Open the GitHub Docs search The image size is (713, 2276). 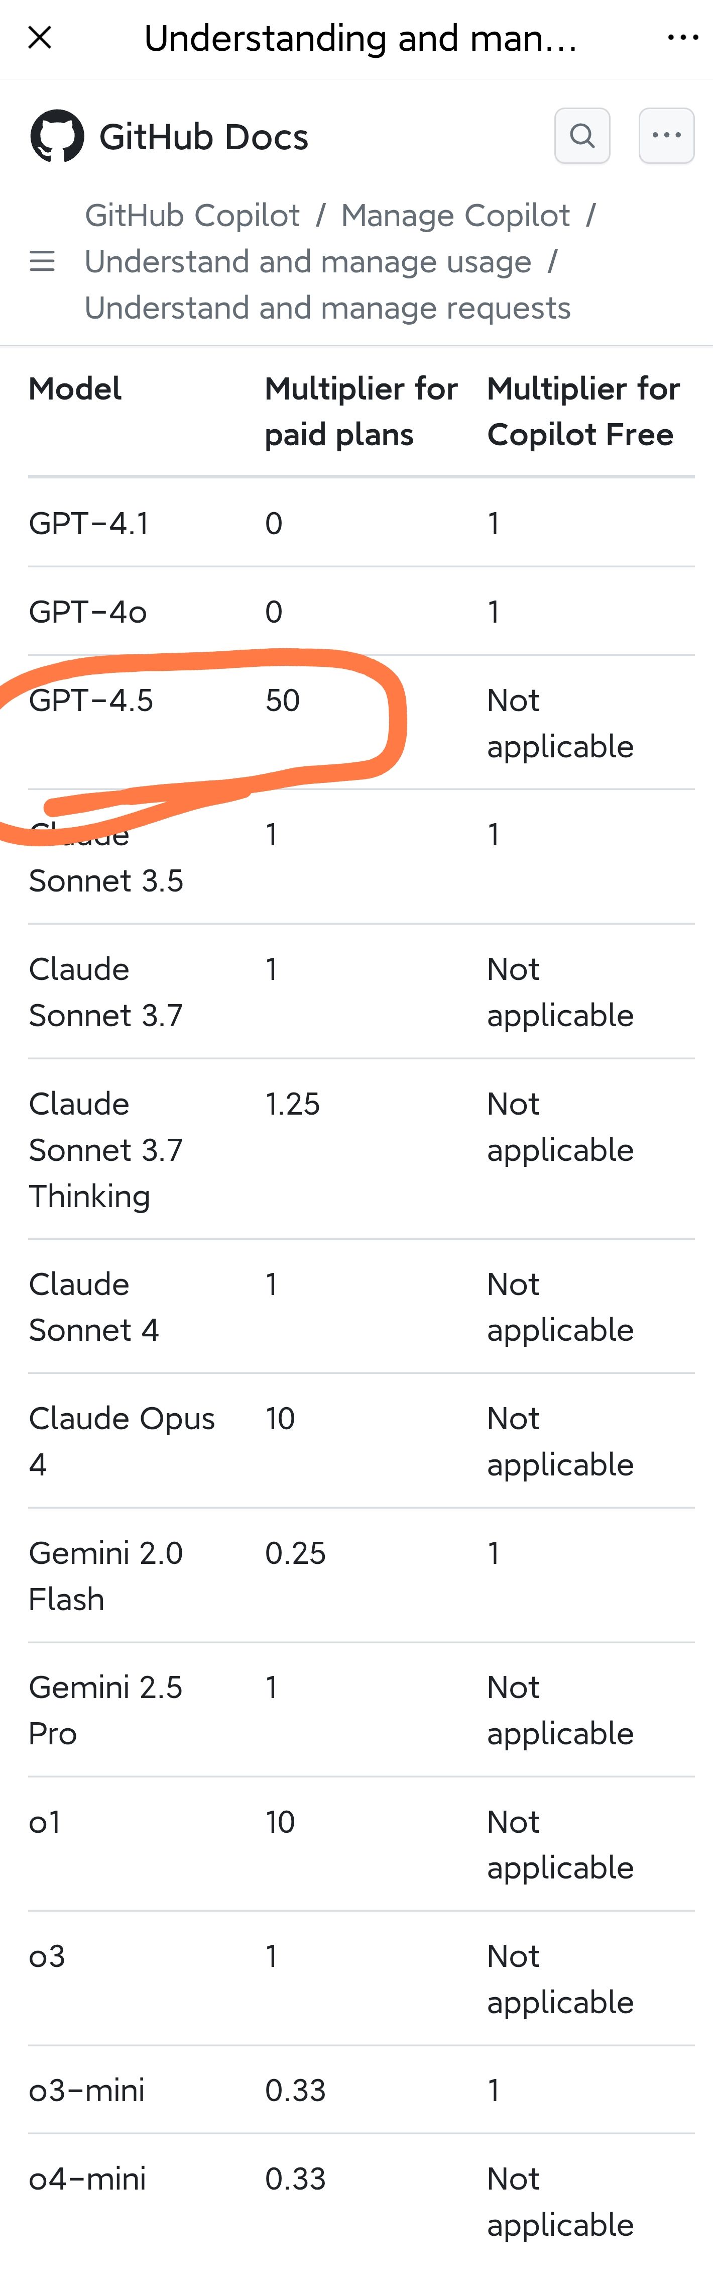(581, 136)
